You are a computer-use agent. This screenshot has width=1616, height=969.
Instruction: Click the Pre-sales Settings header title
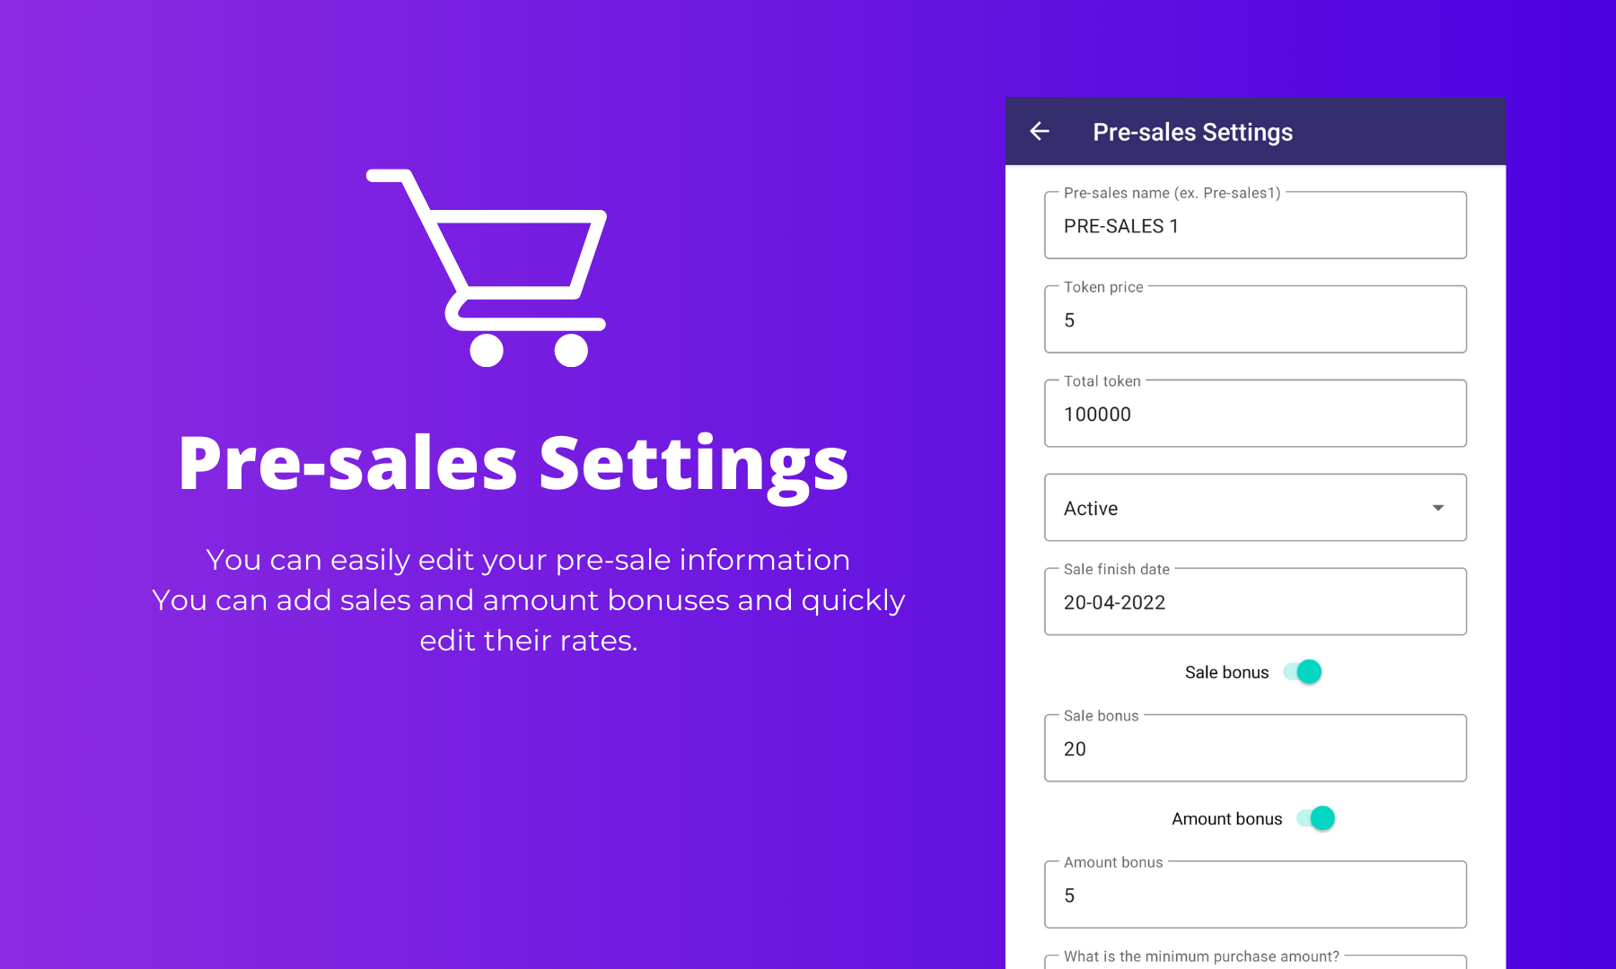[x=1192, y=132]
